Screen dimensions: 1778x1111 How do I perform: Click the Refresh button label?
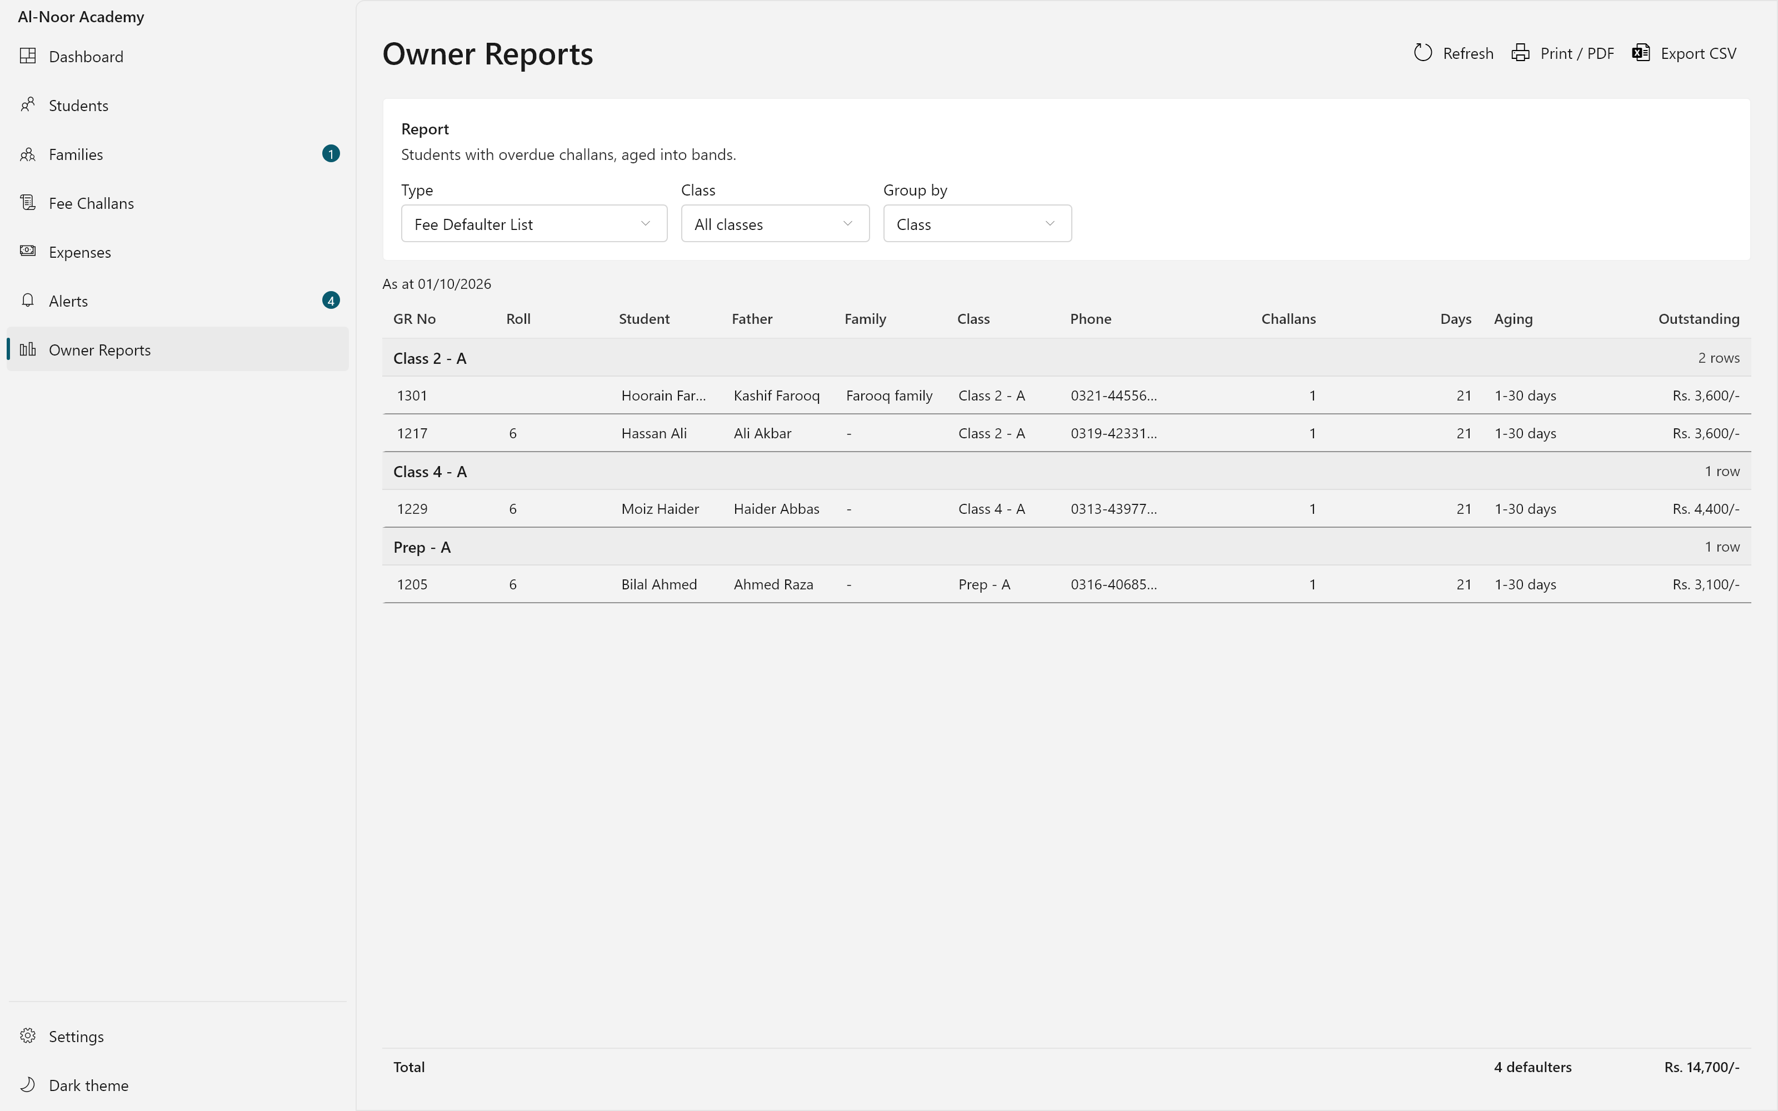tap(1468, 54)
